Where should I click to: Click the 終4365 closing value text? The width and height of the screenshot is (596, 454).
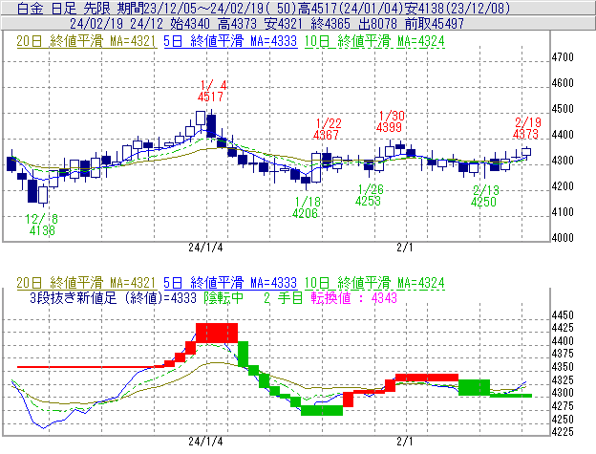(330, 24)
